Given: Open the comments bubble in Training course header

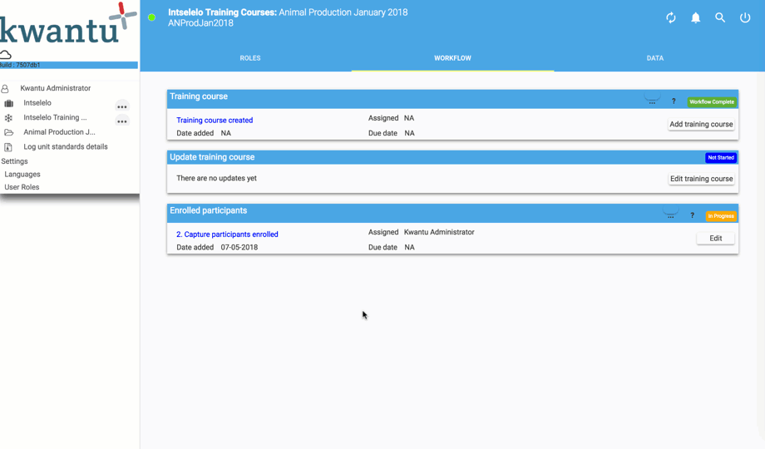Looking at the screenshot, I should point(652,99).
